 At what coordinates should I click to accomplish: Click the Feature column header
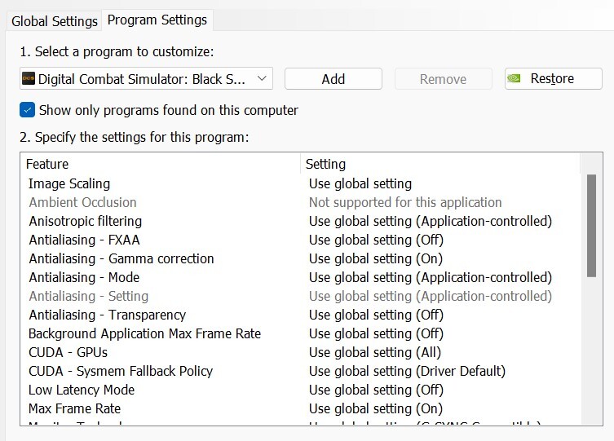(161, 164)
